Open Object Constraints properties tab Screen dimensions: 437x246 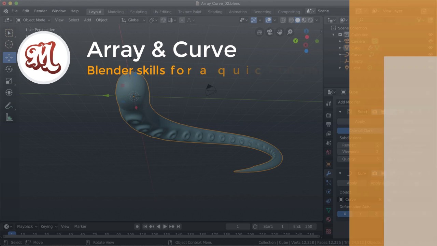tap(328, 201)
